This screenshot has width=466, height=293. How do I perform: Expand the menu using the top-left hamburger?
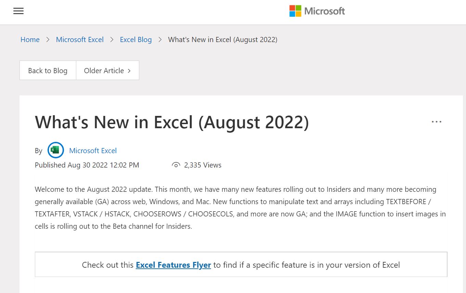click(18, 11)
